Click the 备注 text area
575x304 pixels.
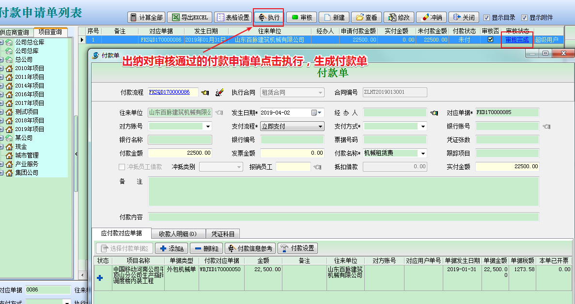click(343, 191)
